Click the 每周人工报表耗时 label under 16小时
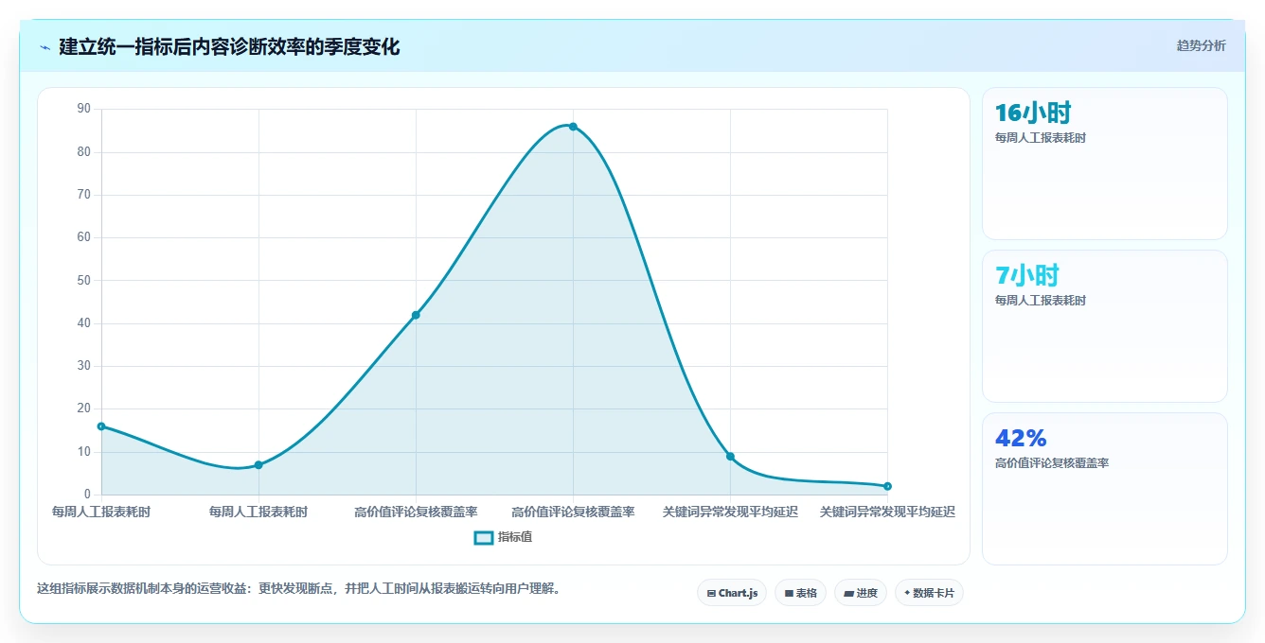 [1041, 138]
